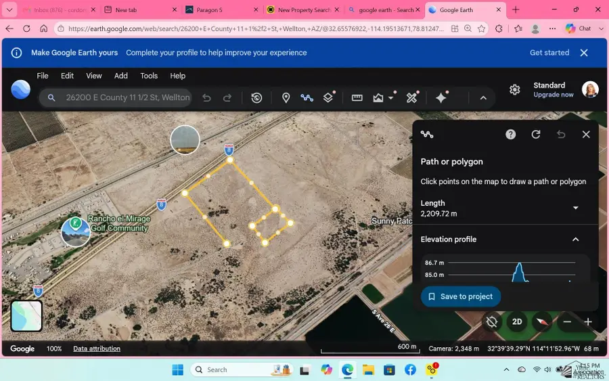
Task: Dismiss the Make Google Earth yours banner
Action: click(x=584, y=52)
